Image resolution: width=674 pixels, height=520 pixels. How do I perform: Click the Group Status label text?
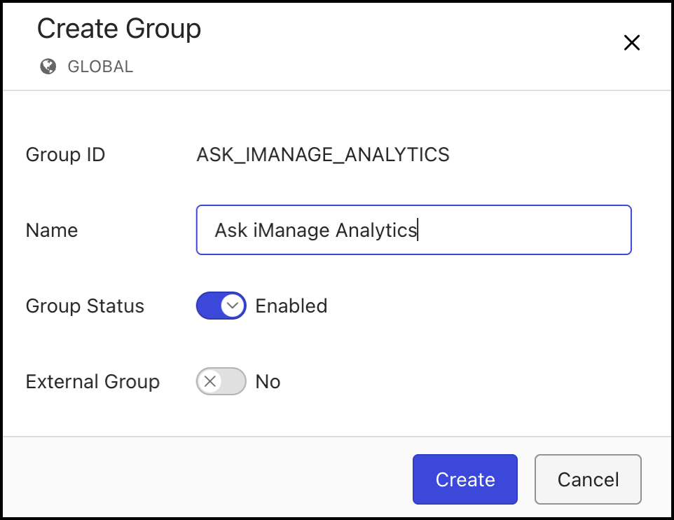coord(85,306)
